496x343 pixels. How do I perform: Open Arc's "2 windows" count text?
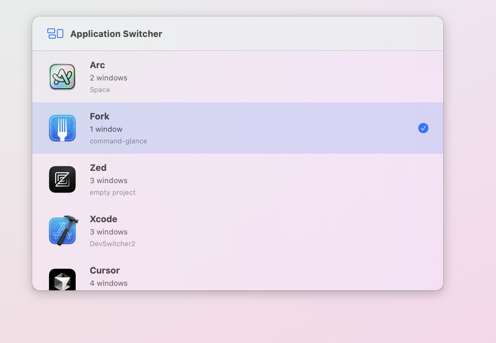tap(109, 78)
